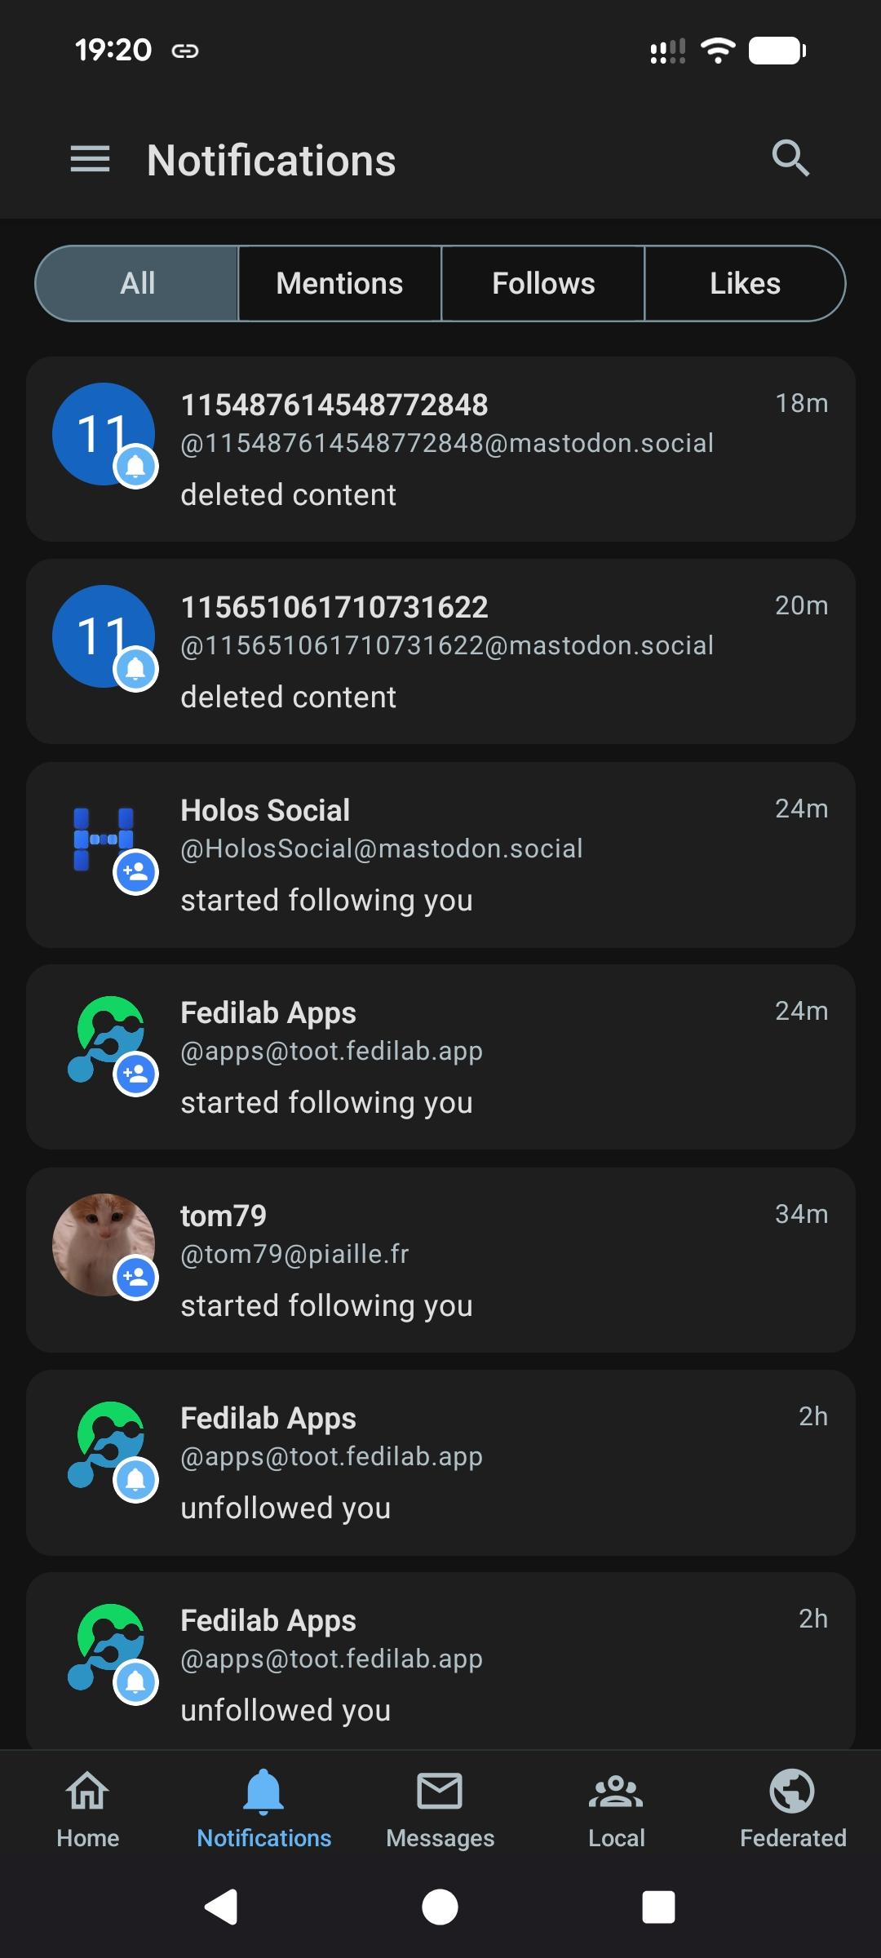
Task: Select the All notifications filter
Action: tap(137, 284)
